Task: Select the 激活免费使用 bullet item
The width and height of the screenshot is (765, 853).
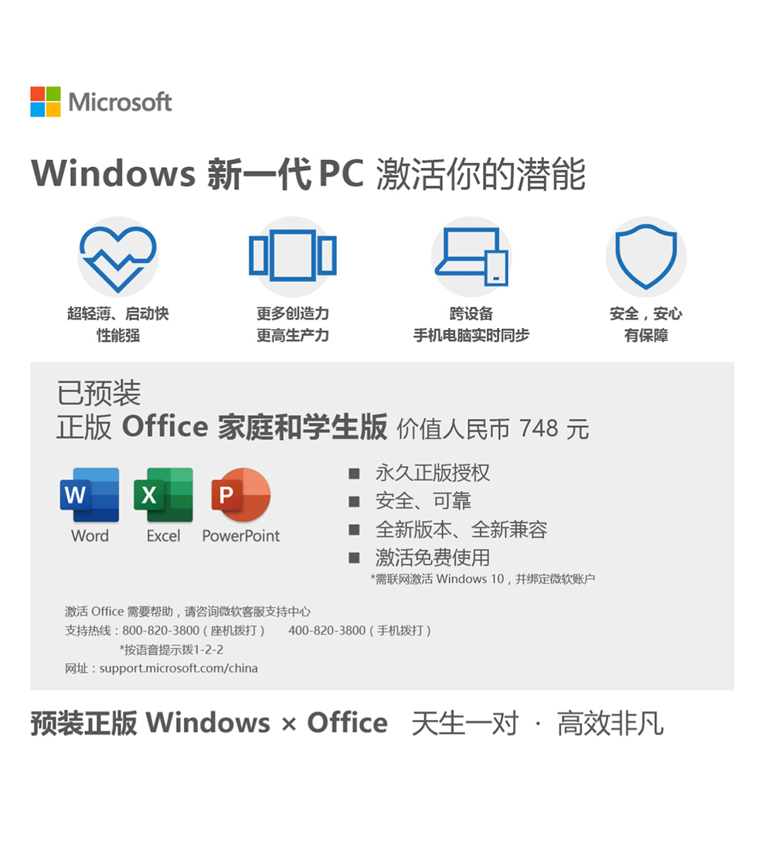Action: coord(432,558)
